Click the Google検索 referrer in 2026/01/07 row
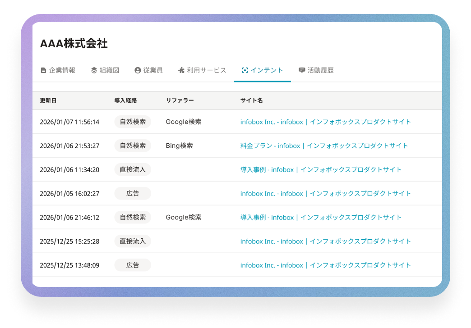Image resolution: width=471 pixels, height=328 pixels. 184,122
